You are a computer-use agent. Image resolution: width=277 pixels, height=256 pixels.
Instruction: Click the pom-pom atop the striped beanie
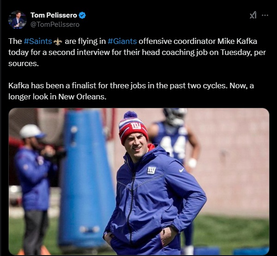[x=130, y=115]
